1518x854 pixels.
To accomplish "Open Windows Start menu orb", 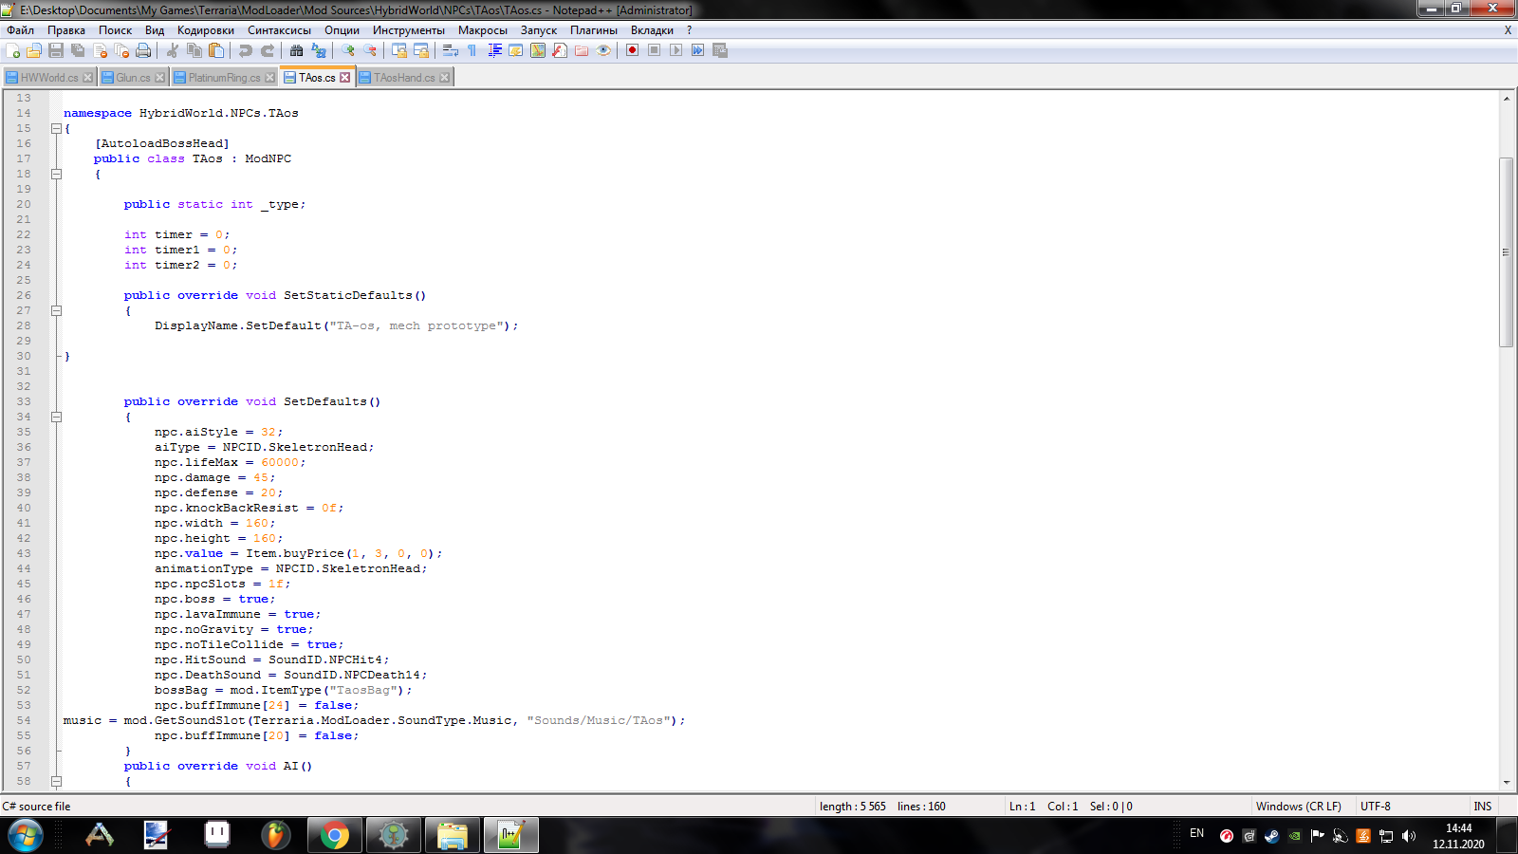I will click(26, 836).
